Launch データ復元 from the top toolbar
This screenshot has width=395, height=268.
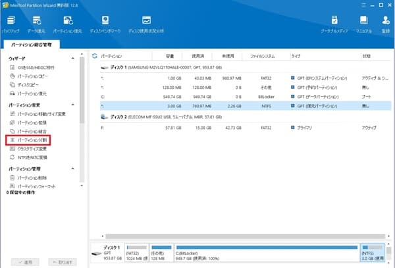click(x=36, y=24)
